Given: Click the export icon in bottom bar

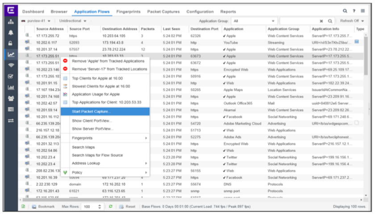Looking at the screenshot, I should pos(23,206).
